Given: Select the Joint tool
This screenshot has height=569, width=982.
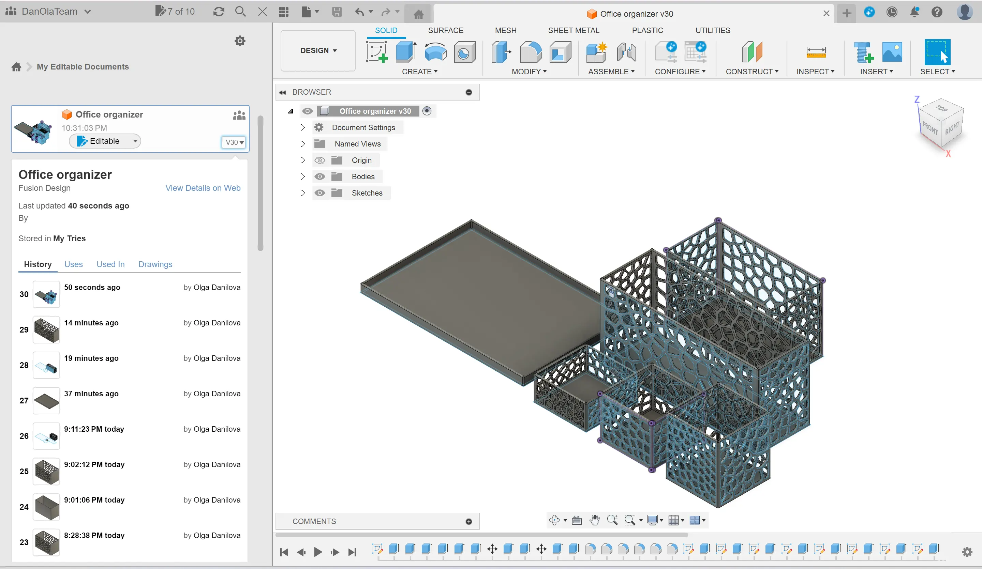Looking at the screenshot, I should coord(626,52).
